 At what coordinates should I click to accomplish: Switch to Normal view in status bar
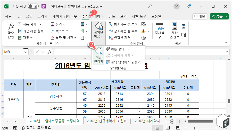(x=158, y=128)
